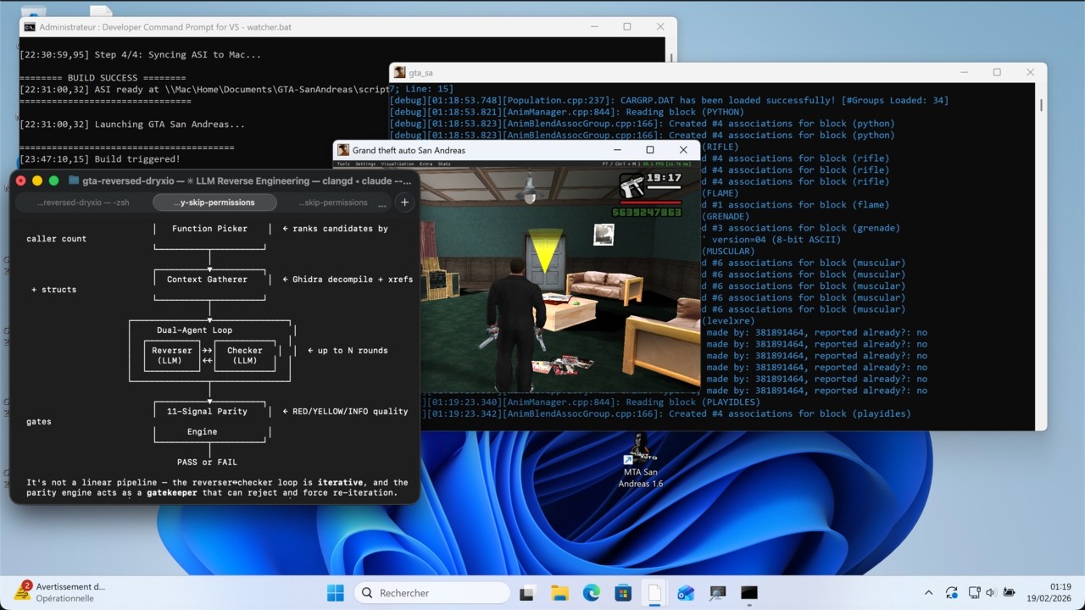Screen dimensions: 1085x610
Task: Click the taskbar Rechercher search box
Action: [x=432, y=593]
